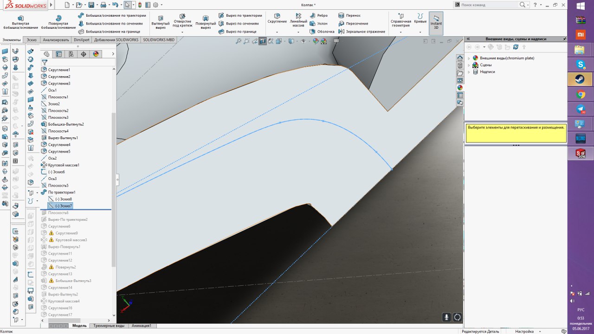The image size is (594, 334).
Task: Click the Линейный массив tool
Action: point(298,20)
